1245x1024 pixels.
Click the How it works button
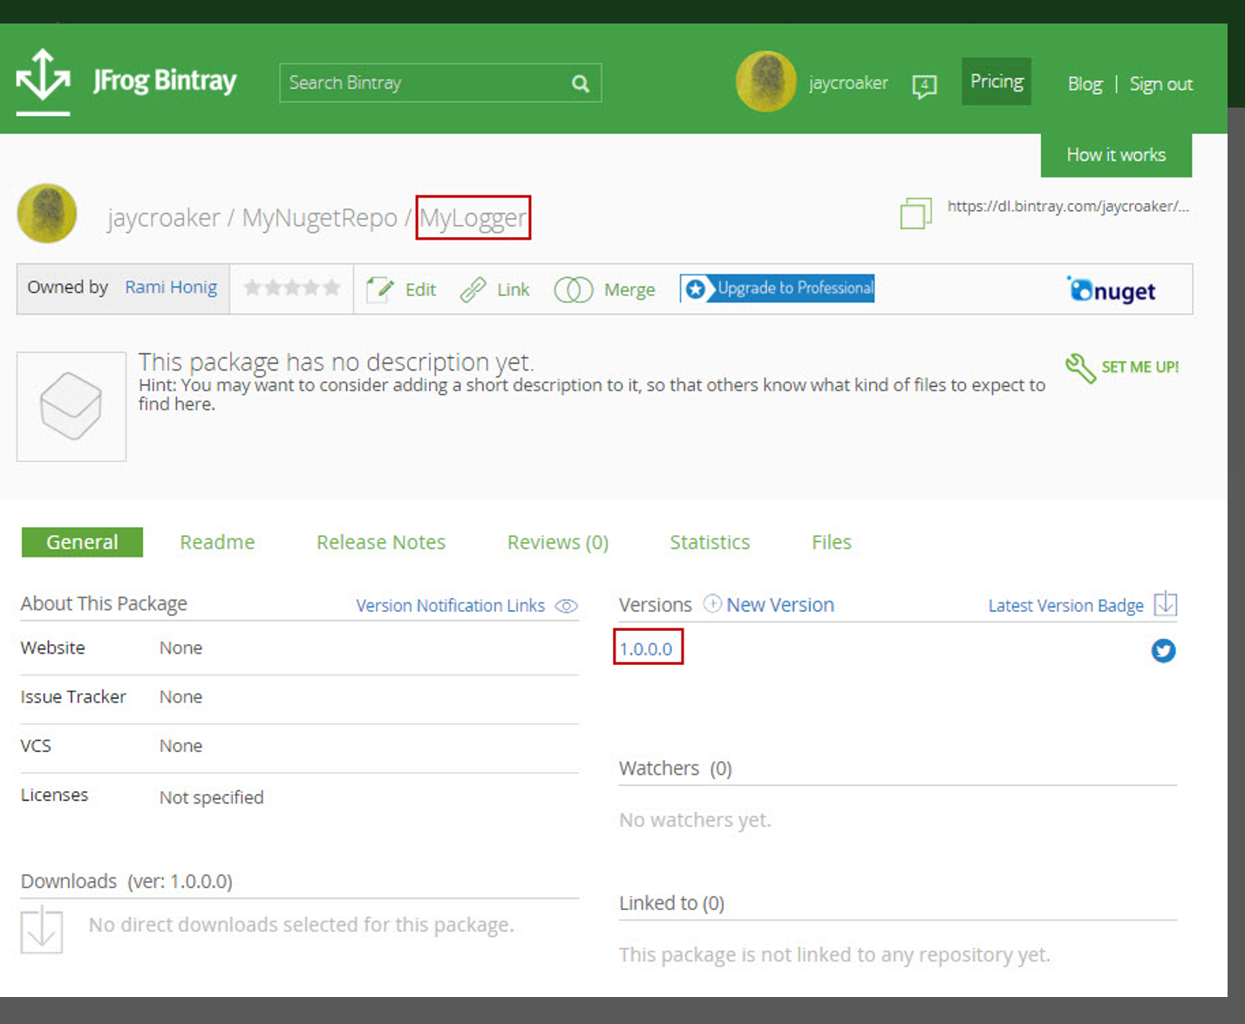1116,154
